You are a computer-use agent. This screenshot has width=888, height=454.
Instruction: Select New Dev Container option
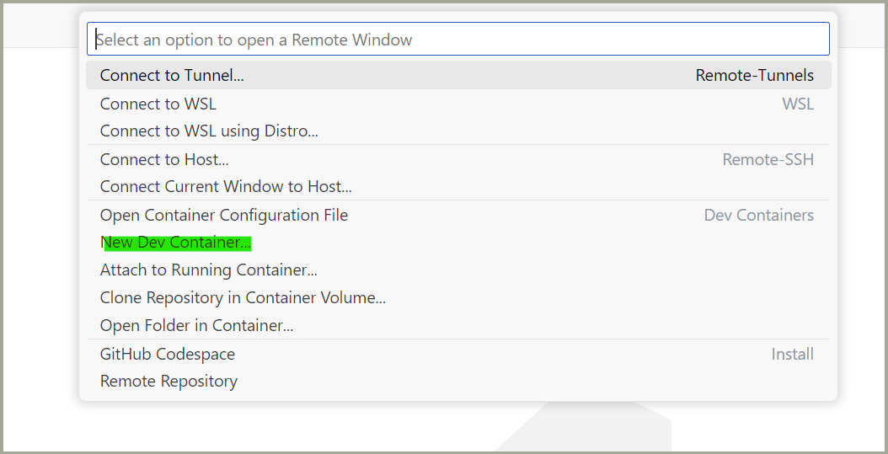(x=458, y=243)
